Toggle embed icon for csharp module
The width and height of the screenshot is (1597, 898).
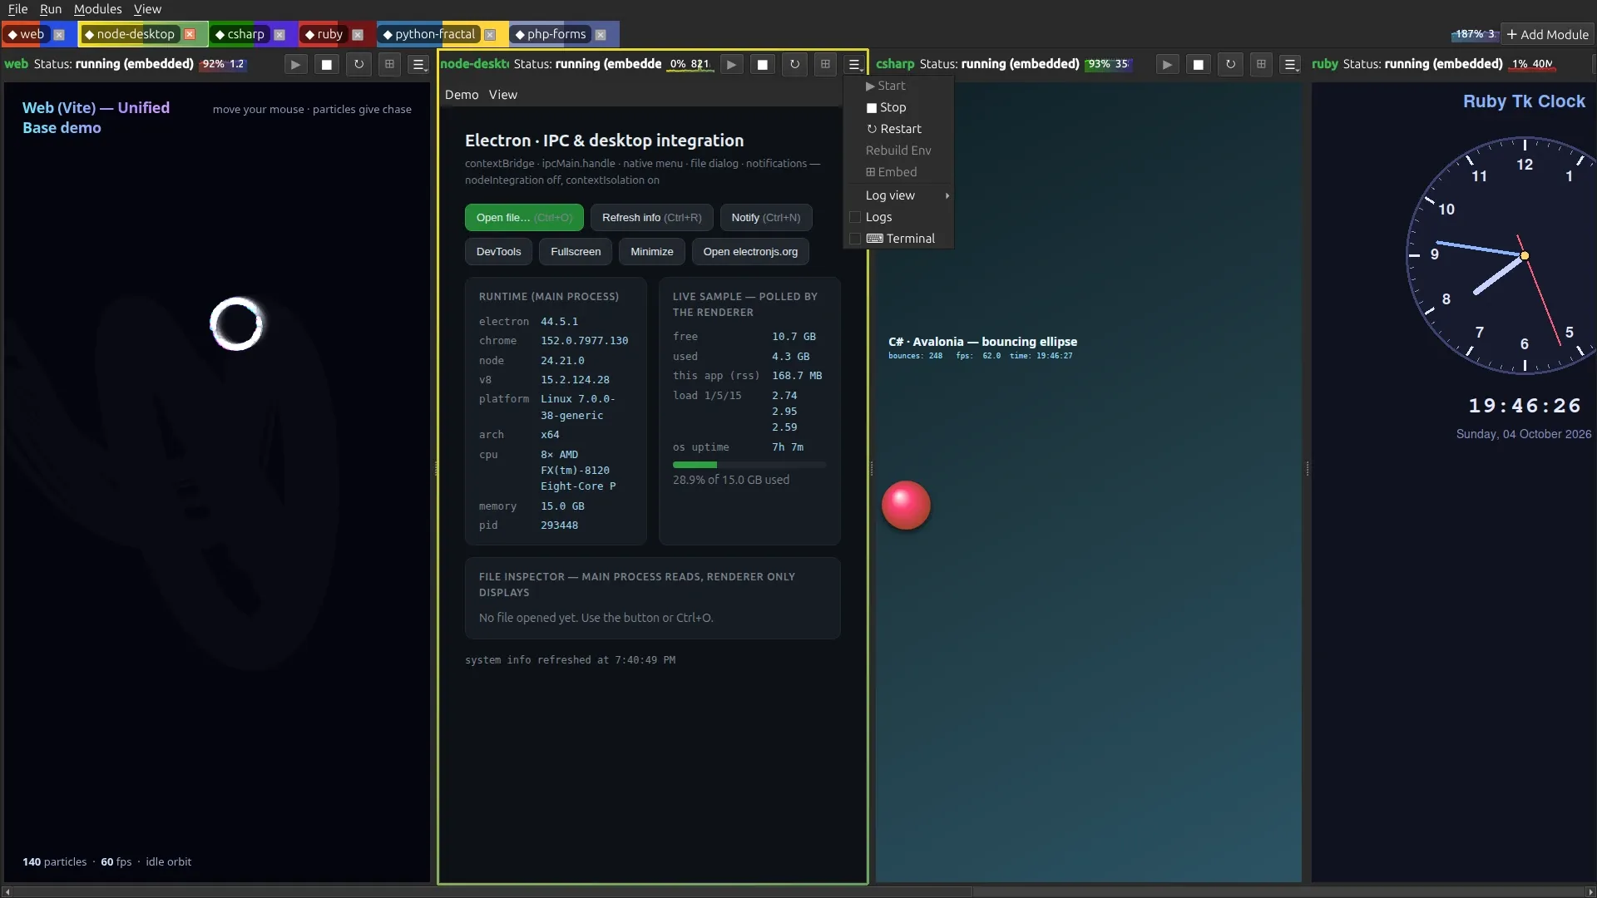1261,64
